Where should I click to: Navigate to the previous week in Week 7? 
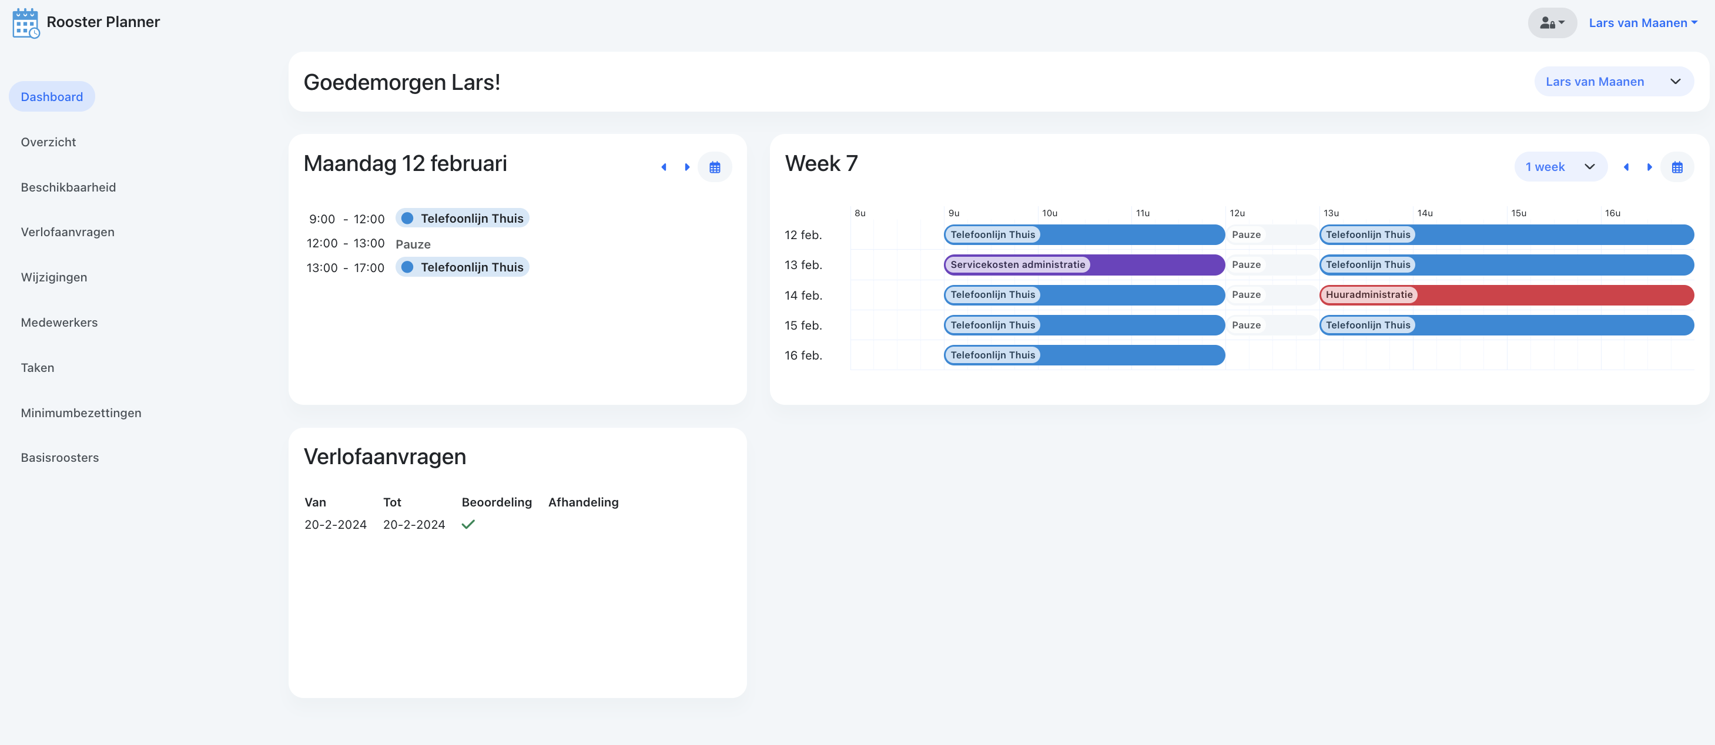pos(1627,166)
